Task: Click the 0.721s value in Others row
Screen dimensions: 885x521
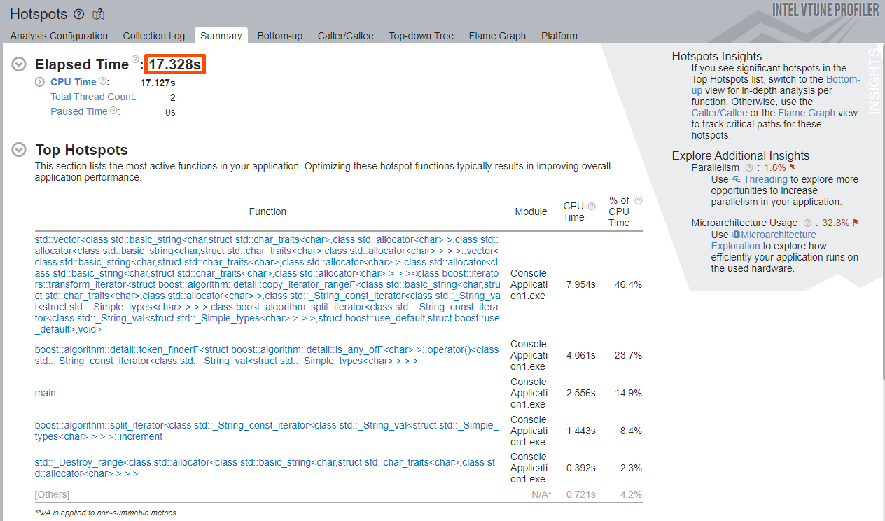Action: (581, 494)
